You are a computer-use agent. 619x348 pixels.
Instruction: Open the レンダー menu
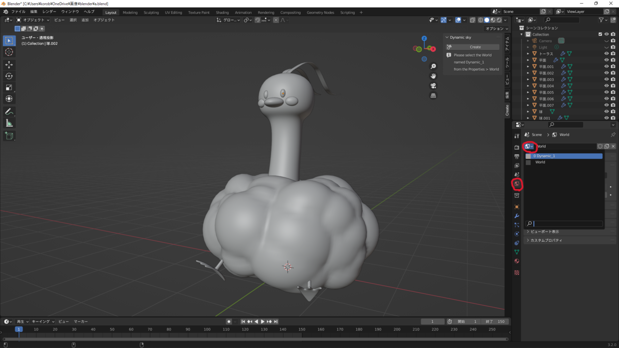click(50, 12)
